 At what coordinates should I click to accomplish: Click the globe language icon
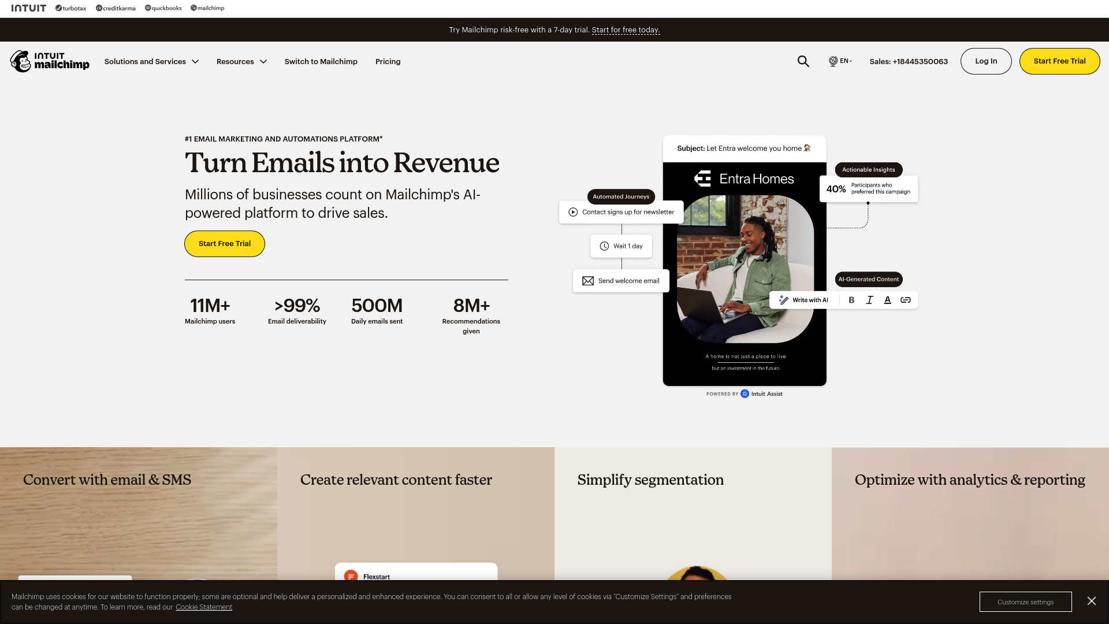[x=833, y=61]
